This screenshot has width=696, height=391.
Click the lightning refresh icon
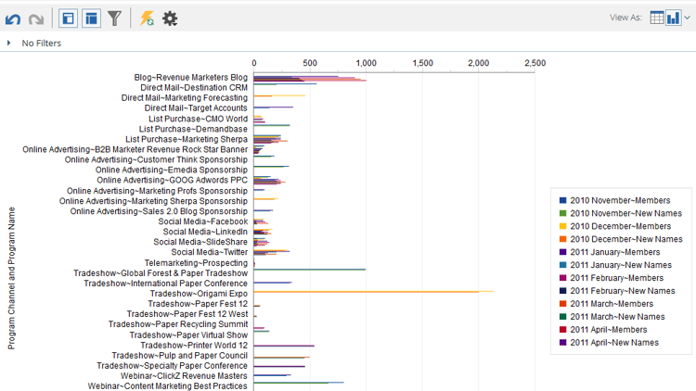point(147,19)
